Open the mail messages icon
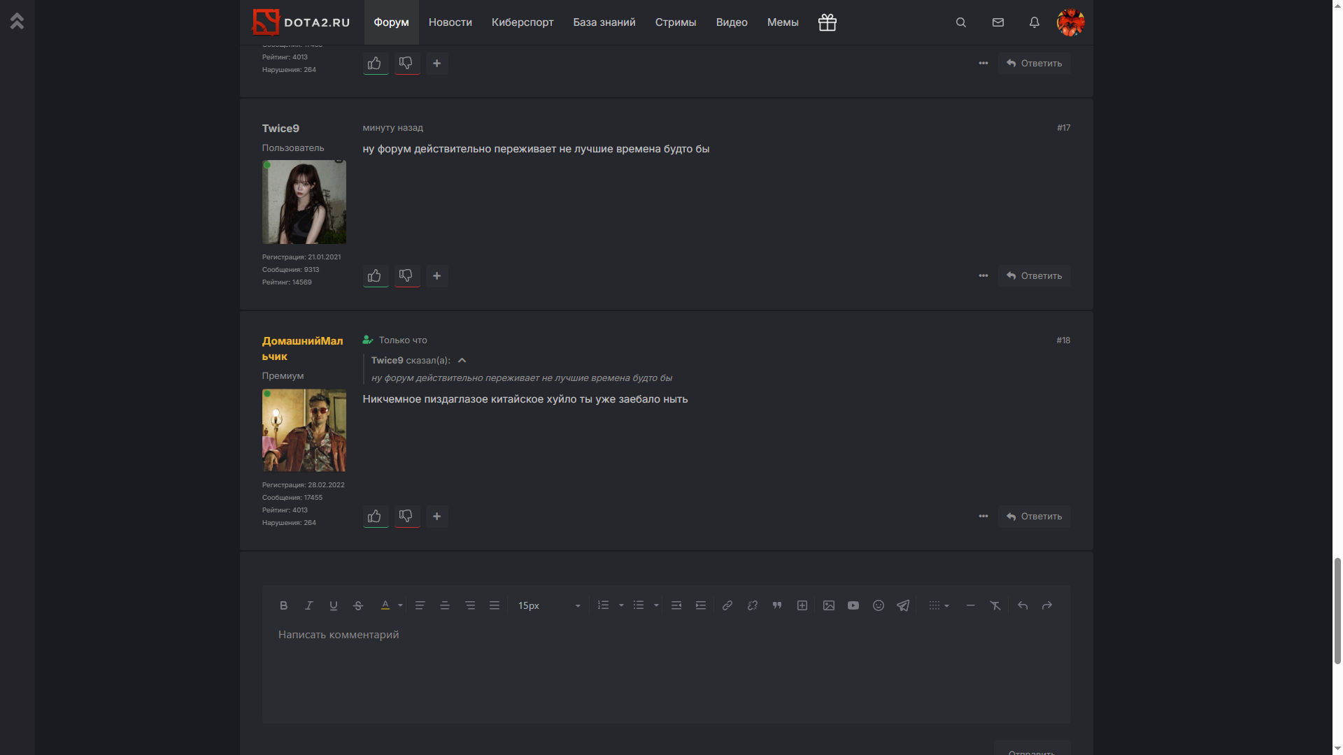The height and width of the screenshot is (755, 1343). 998,22
